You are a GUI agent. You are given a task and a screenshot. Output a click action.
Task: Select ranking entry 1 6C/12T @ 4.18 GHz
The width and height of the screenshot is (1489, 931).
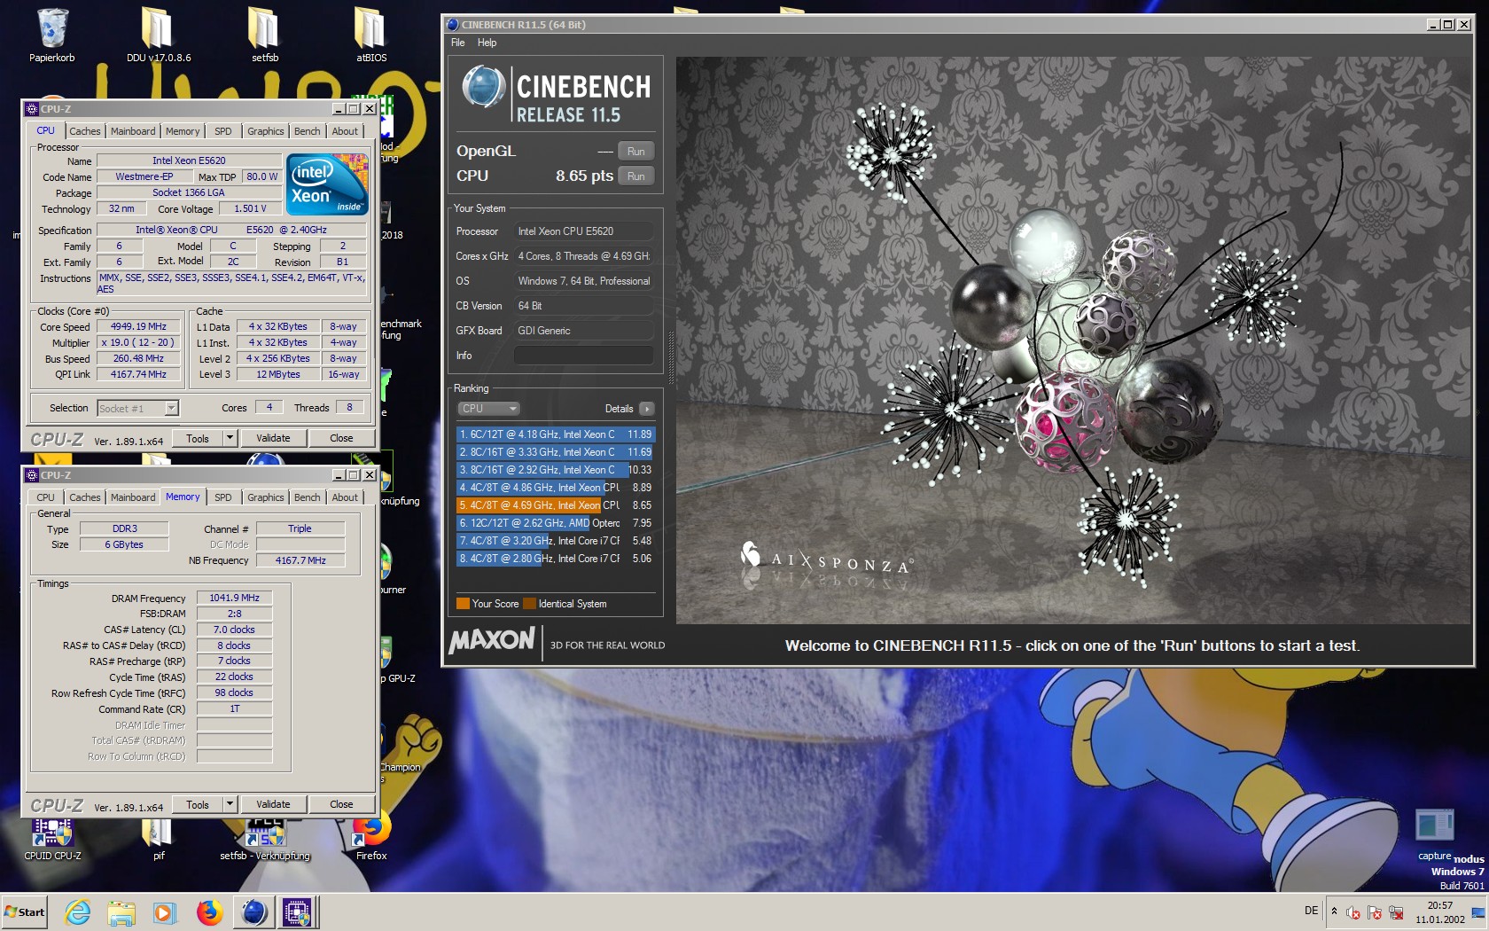click(555, 434)
